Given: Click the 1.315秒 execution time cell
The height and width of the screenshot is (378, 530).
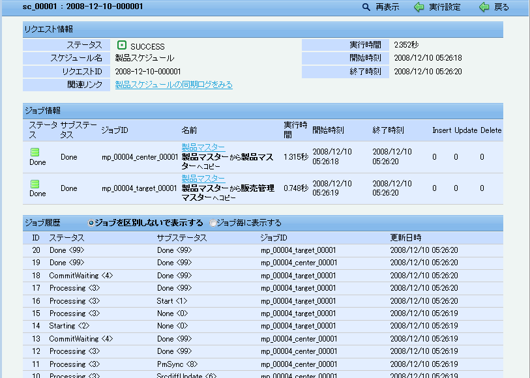Looking at the screenshot, I should click(x=296, y=157).
